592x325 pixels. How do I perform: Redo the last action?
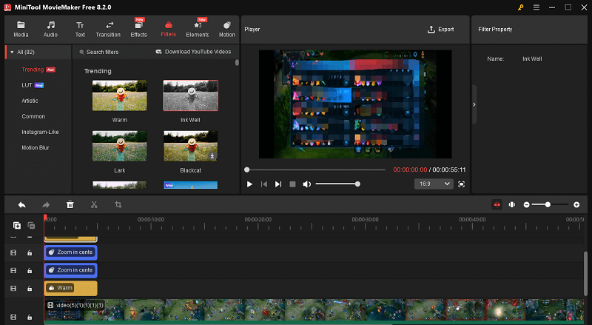(x=46, y=204)
